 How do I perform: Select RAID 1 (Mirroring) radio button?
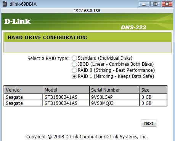coord(74,76)
